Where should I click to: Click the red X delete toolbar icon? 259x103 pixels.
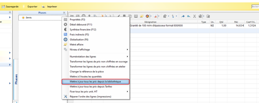(x=156, y=16)
